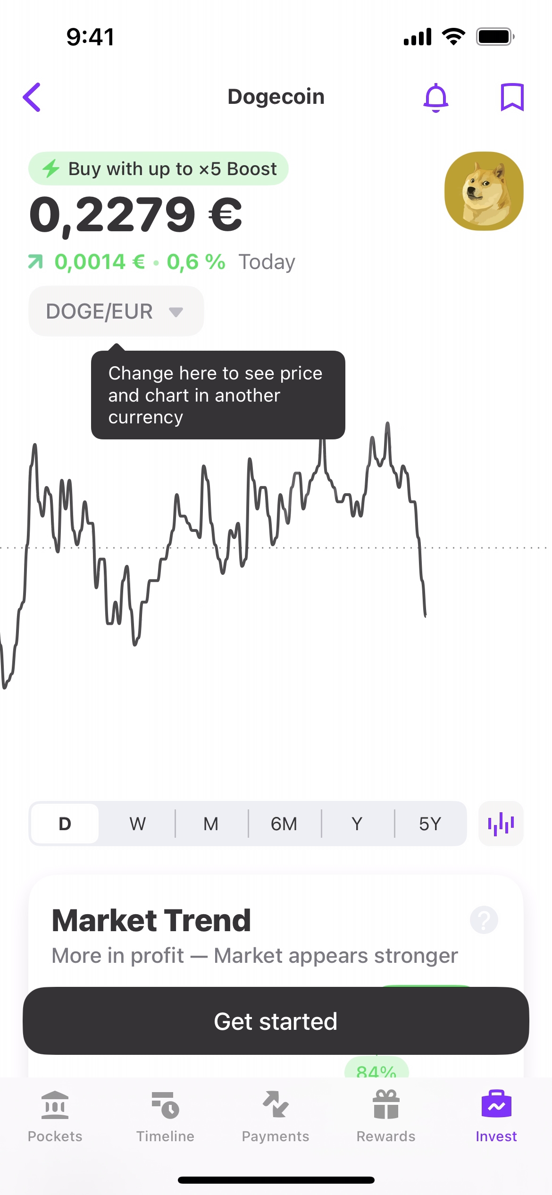Bookmark Dogecoin with the bookmark icon
This screenshot has width=552, height=1195.
512,97
